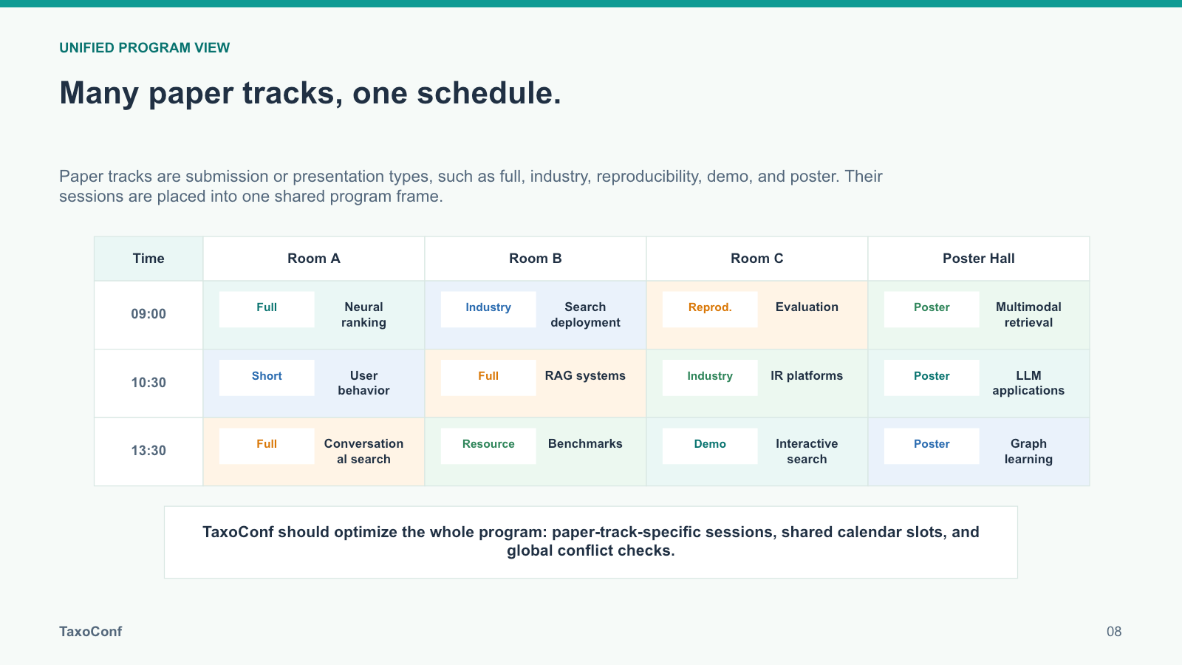This screenshot has width=1182, height=665.
Task: Click the Reprod. tag in Room C
Action: click(x=710, y=309)
